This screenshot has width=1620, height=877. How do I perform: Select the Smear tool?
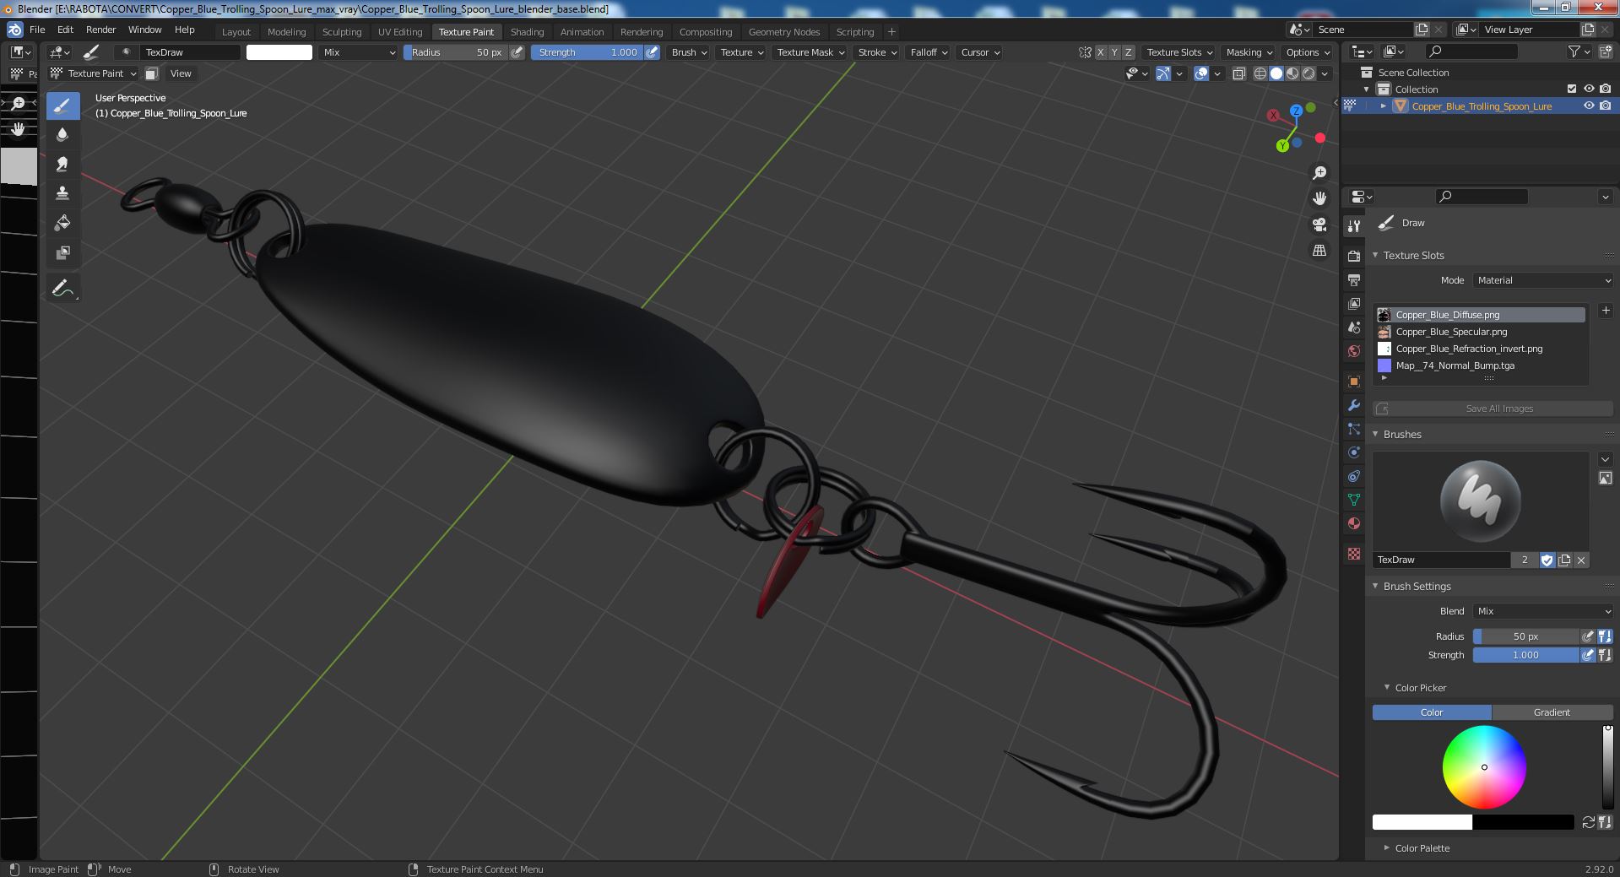[62, 165]
